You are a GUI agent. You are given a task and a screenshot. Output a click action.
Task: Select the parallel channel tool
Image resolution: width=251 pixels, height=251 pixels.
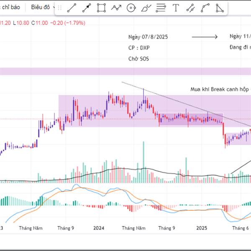[190, 8]
